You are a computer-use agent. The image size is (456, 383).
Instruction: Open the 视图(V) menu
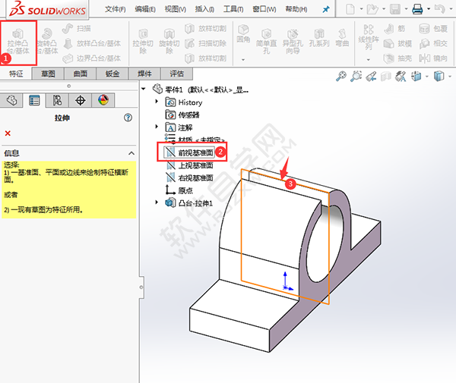click(x=176, y=9)
